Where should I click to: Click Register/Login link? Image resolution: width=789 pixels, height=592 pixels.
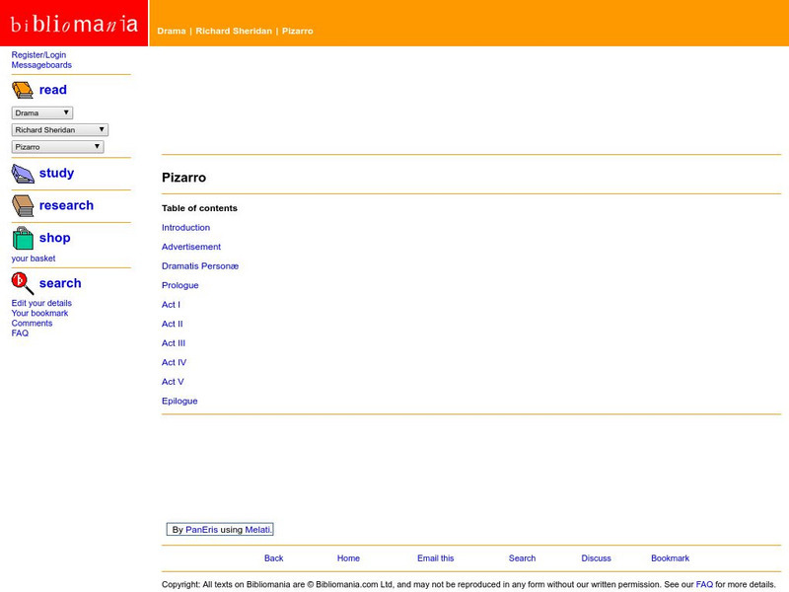click(38, 55)
